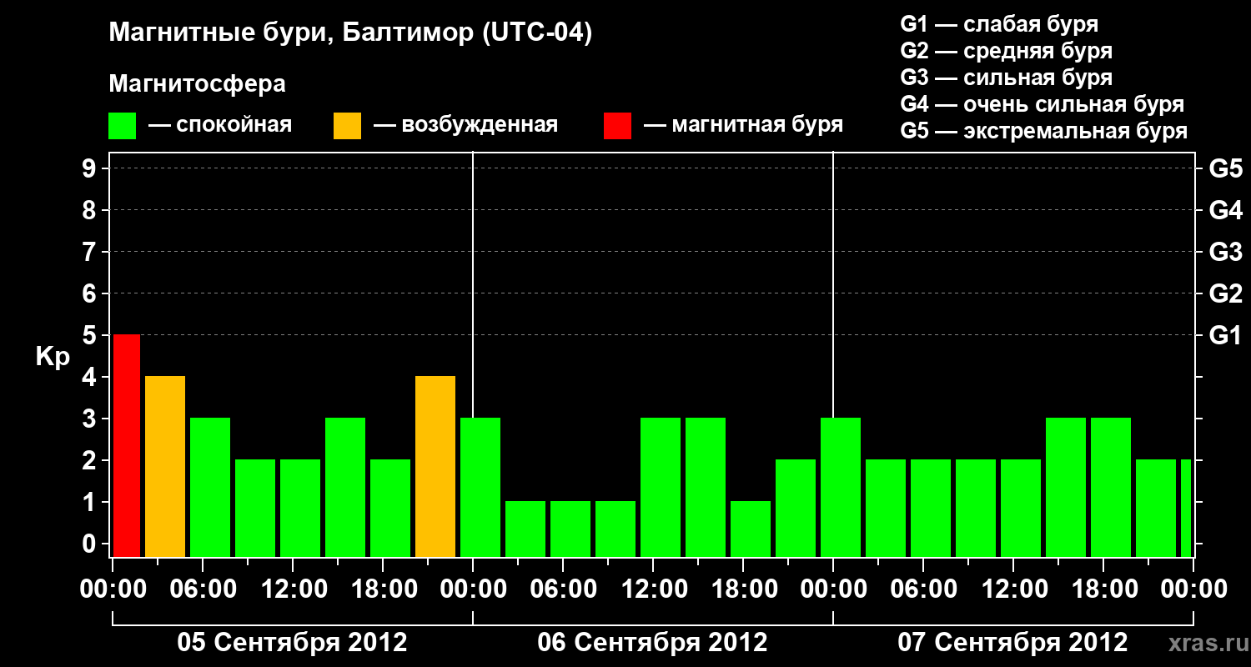
Task: Click the 'G1' label on the right axis
Action: pos(1225,335)
